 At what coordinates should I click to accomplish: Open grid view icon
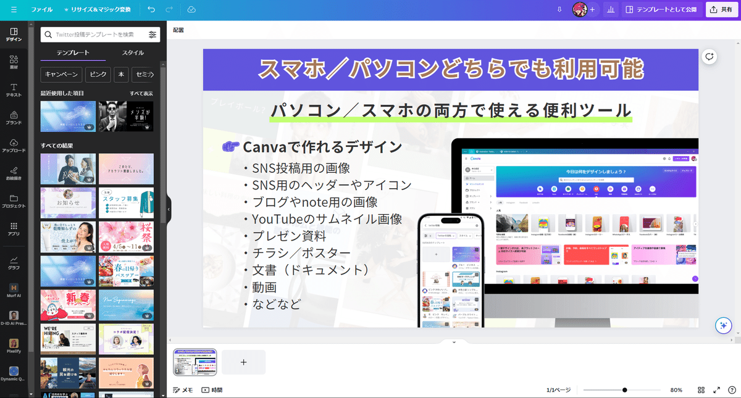coord(701,390)
